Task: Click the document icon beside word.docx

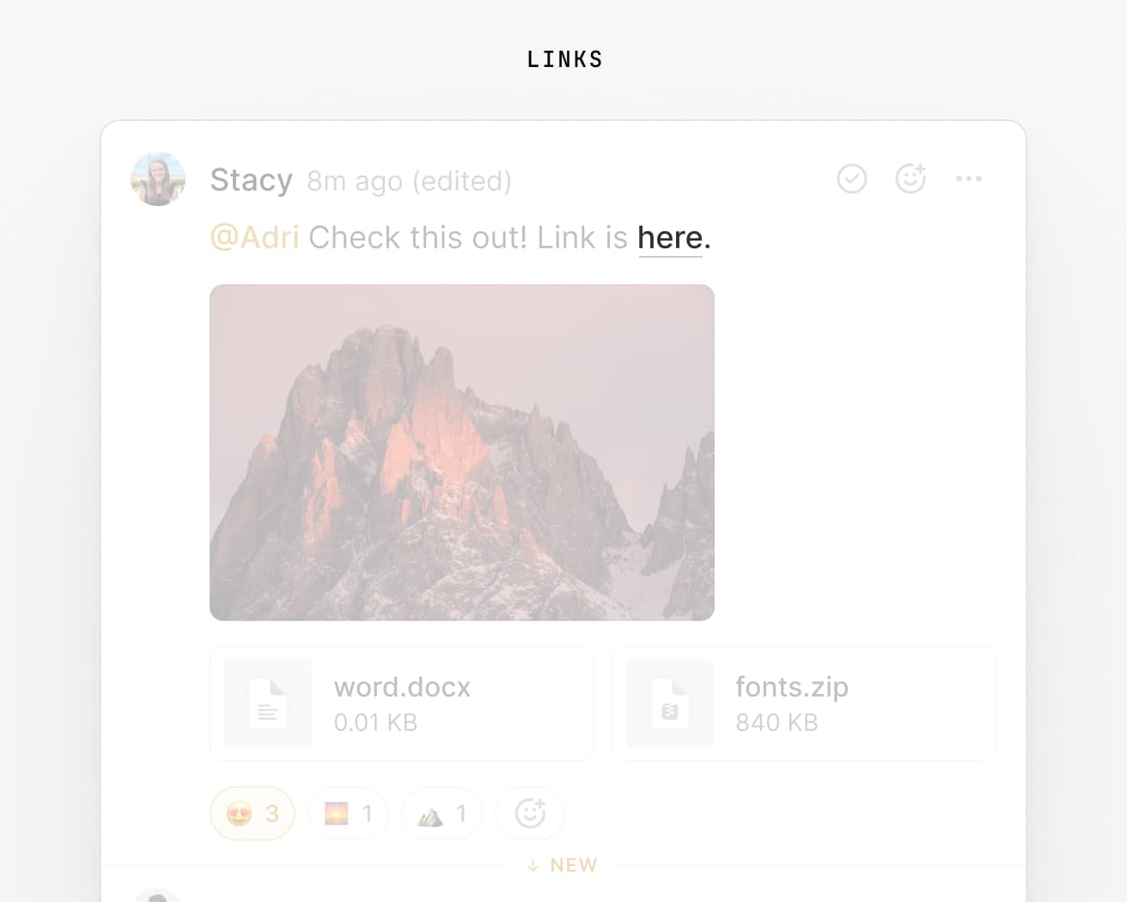Action: [x=268, y=704]
